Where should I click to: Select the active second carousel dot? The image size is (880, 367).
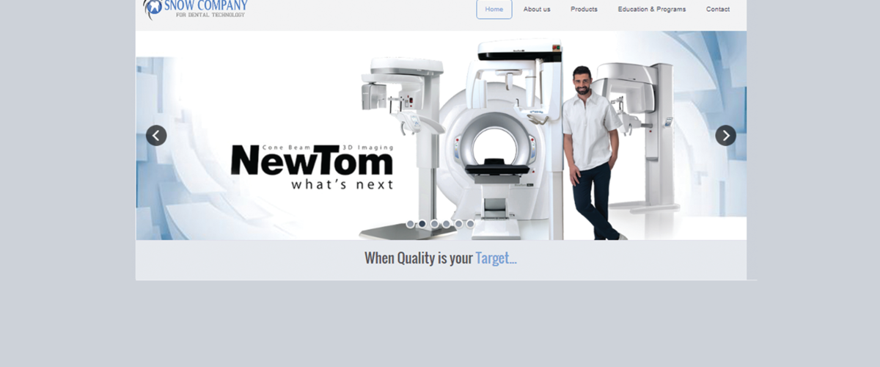point(422,224)
